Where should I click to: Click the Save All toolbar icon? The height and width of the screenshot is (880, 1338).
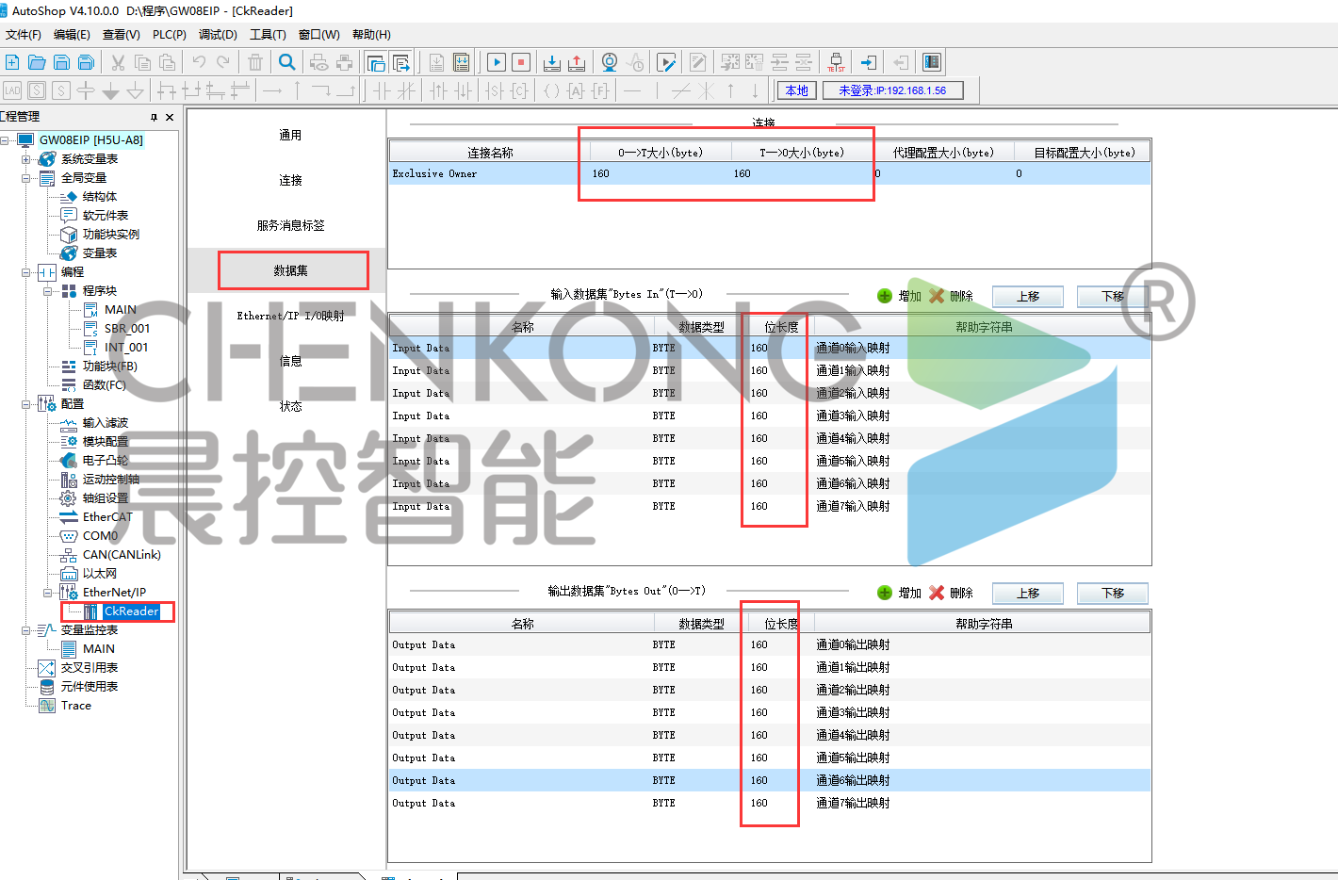pyautogui.click(x=86, y=62)
